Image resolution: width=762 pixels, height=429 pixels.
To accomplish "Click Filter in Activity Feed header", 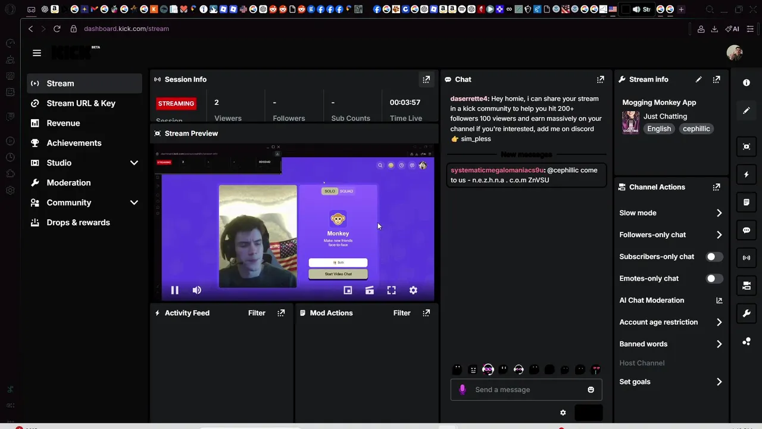I will pyautogui.click(x=257, y=313).
